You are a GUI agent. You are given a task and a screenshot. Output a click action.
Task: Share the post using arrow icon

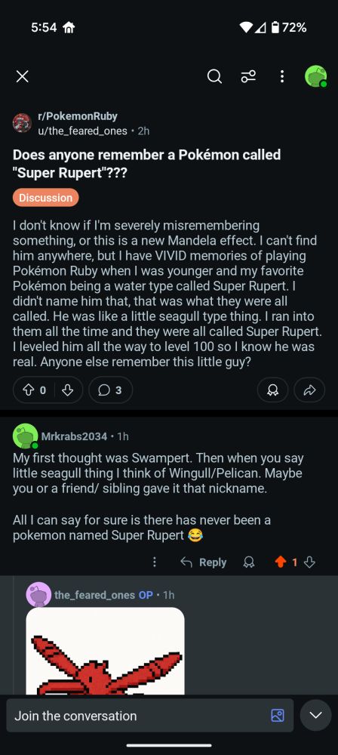pos(309,390)
